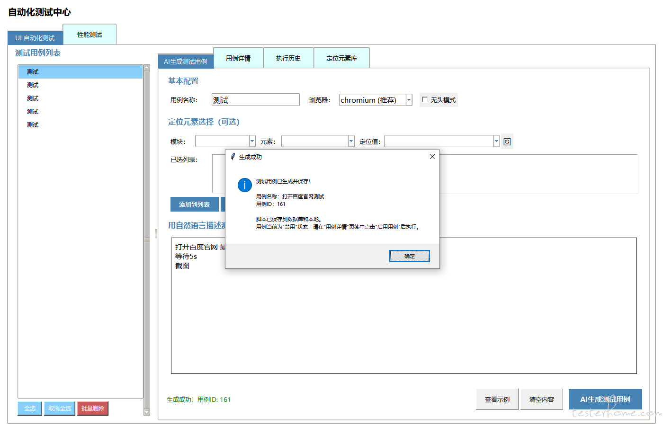Switch to the 性能测试 tab
663x426 pixels.
[90, 35]
